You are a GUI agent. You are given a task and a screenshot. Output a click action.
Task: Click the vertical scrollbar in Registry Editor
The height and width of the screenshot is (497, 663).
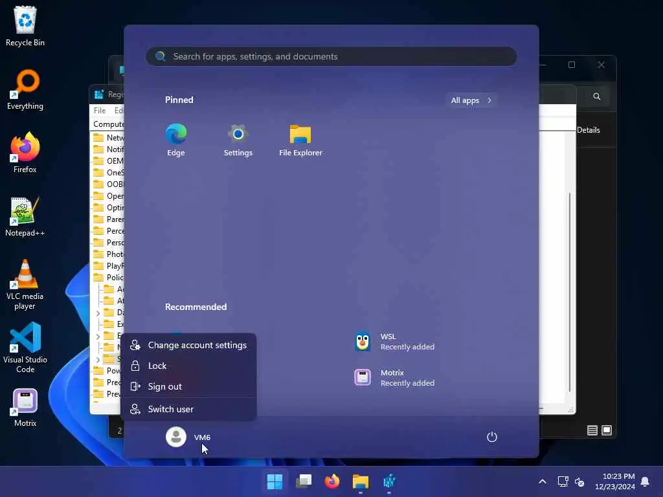pos(570,292)
